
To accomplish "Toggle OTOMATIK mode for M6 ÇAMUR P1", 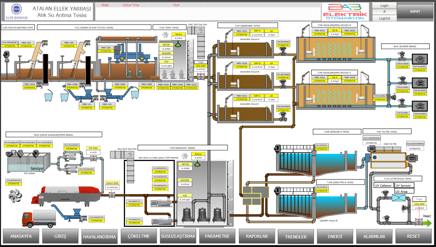I will point(134,205).
